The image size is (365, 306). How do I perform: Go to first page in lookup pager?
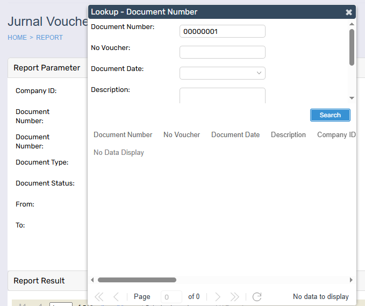click(x=99, y=297)
